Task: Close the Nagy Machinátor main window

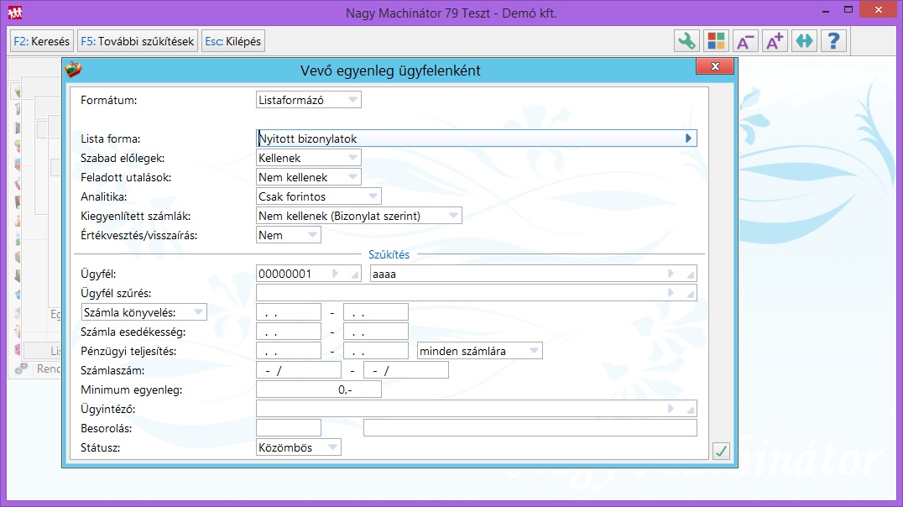Action: pyautogui.click(x=878, y=10)
